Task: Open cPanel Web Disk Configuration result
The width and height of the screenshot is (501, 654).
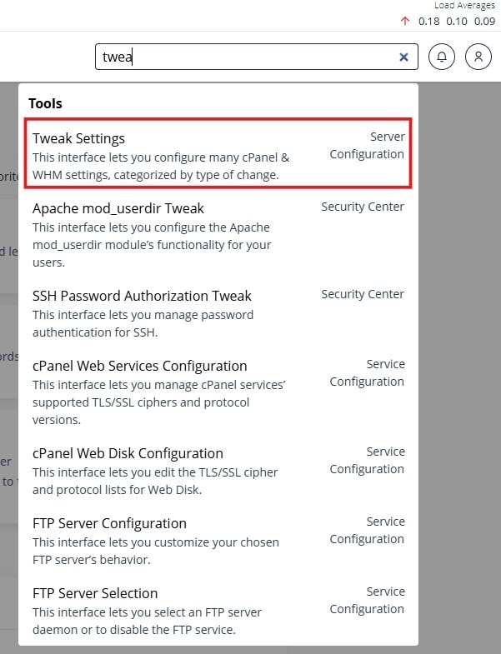Action: [218, 471]
